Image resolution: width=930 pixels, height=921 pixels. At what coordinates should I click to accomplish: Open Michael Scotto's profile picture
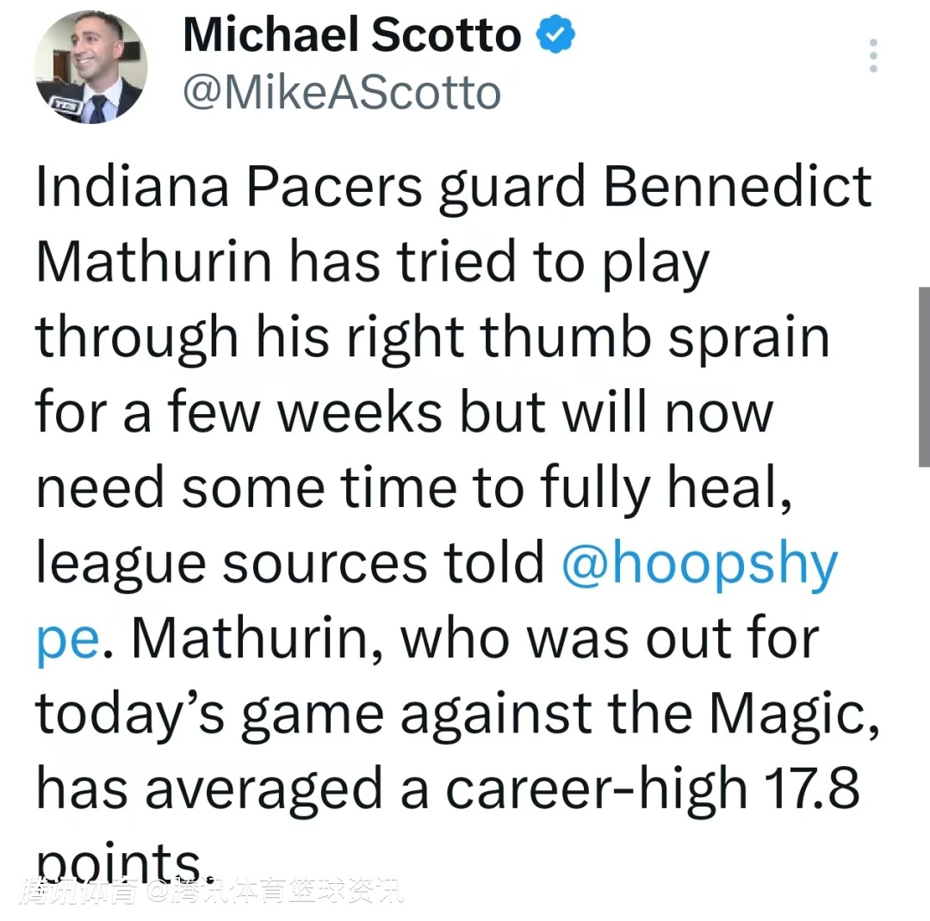click(90, 67)
